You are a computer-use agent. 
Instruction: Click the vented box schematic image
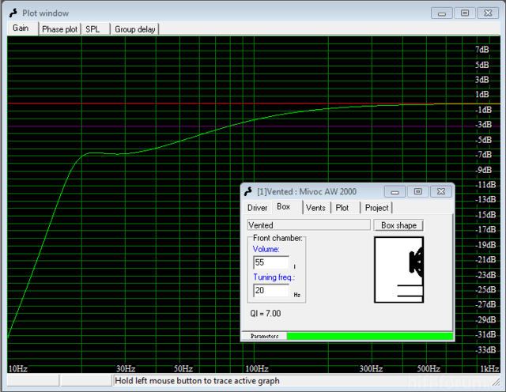398,269
